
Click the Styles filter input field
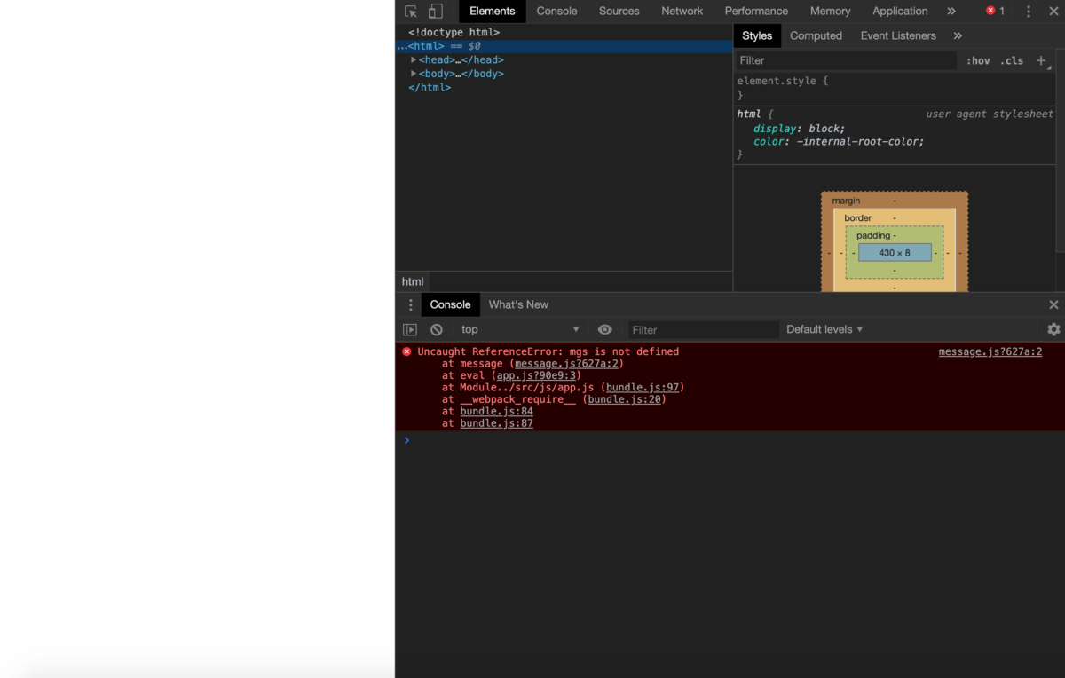(x=843, y=60)
